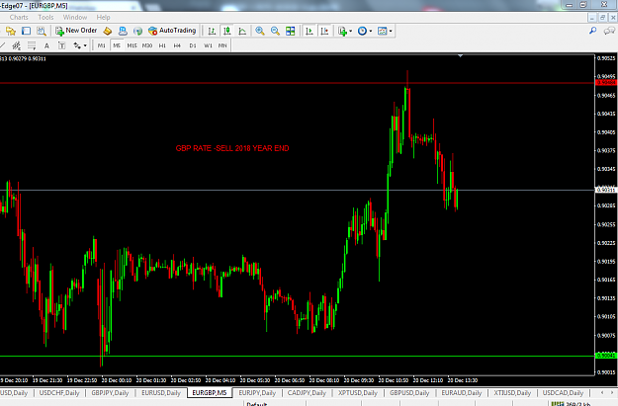The image size is (618, 406).
Task: Open the Indicators list dropdown
Action: pyautogui.click(x=345, y=31)
